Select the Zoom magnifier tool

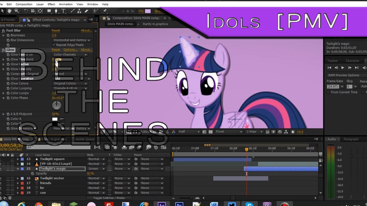pyautogui.click(x=17, y=11)
